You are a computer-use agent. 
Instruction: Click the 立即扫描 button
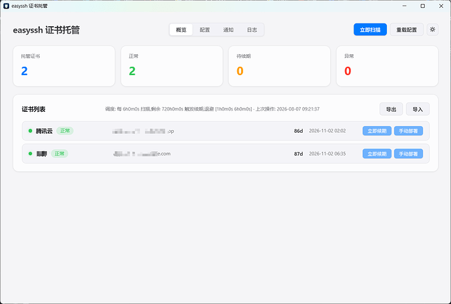coord(370,29)
